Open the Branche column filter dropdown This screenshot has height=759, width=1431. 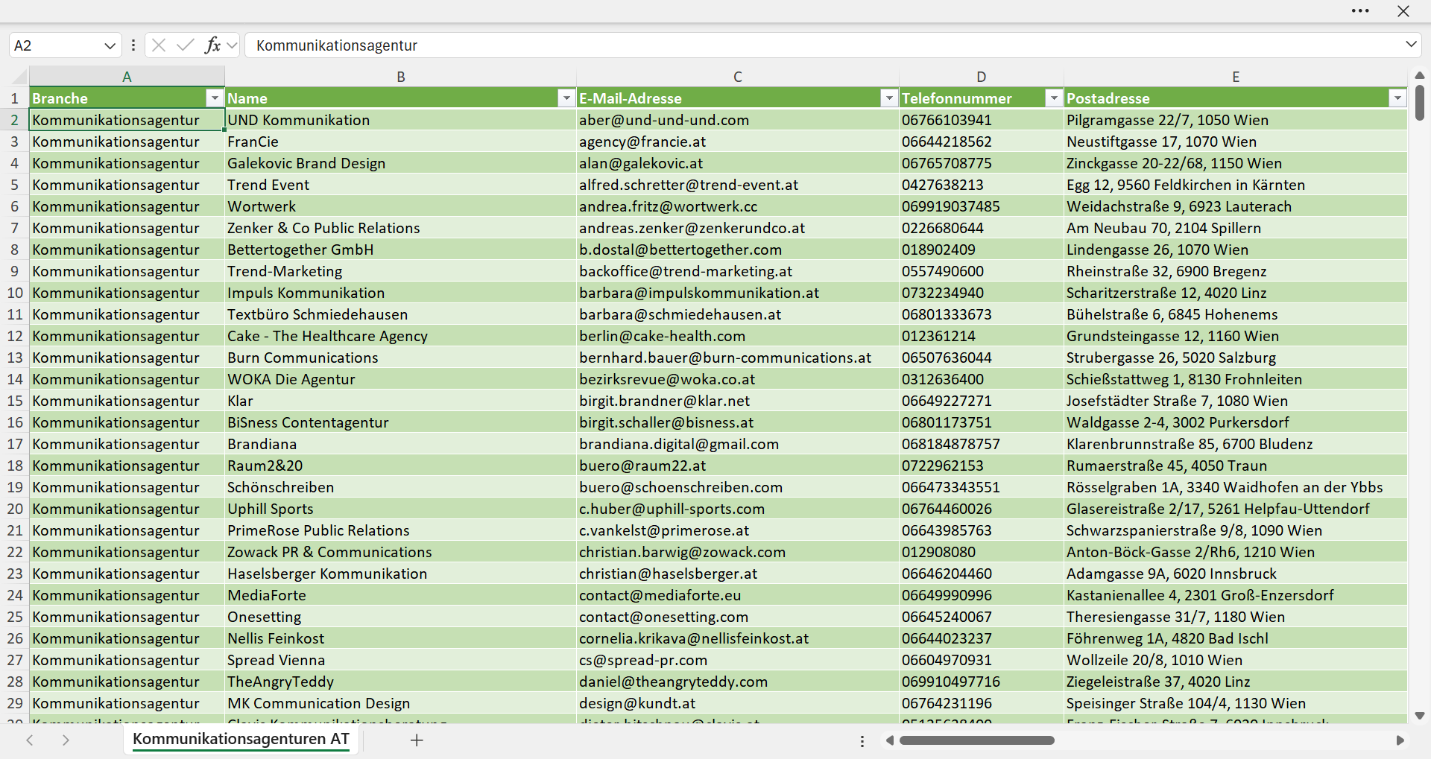coord(215,98)
